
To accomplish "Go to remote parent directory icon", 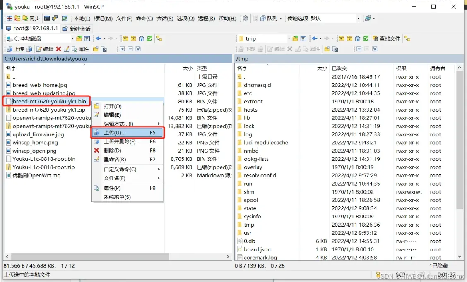I will [342, 39].
